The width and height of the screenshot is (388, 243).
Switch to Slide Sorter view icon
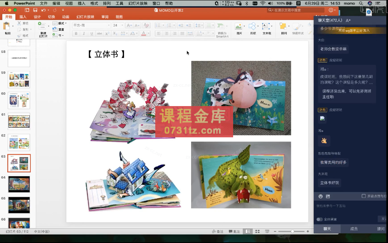(257, 231)
